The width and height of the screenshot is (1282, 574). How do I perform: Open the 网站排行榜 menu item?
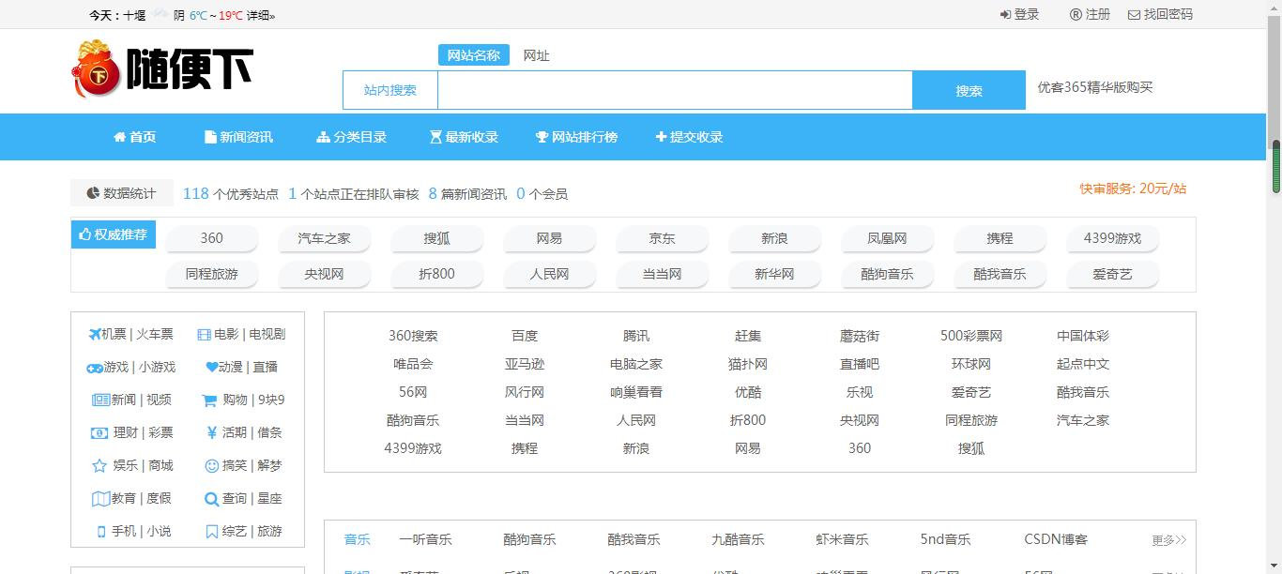(x=576, y=137)
